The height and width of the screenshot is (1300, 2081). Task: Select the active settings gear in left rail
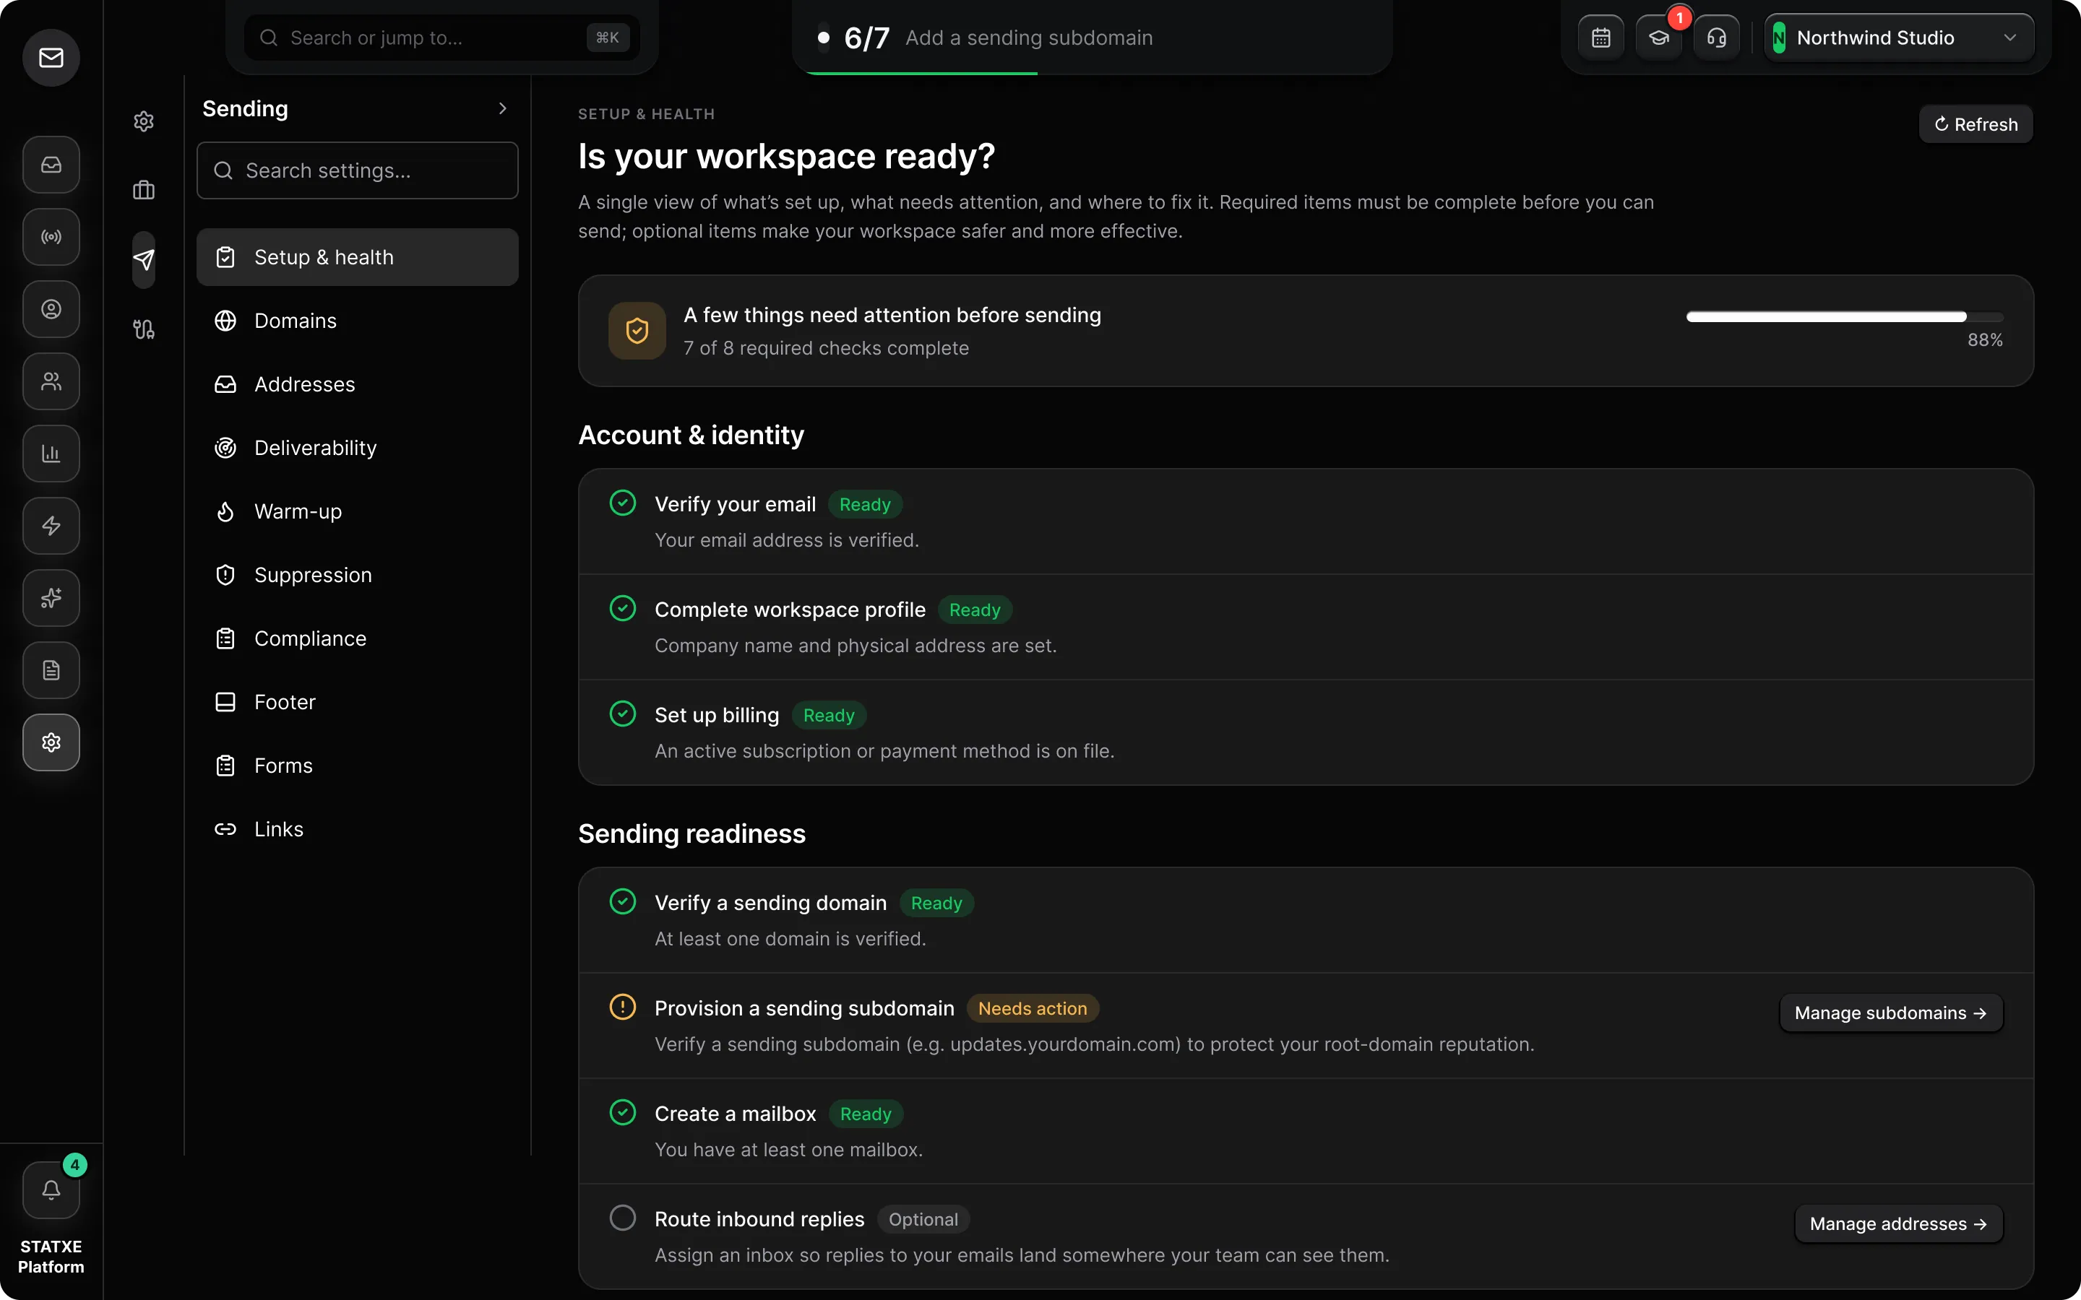(51, 742)
